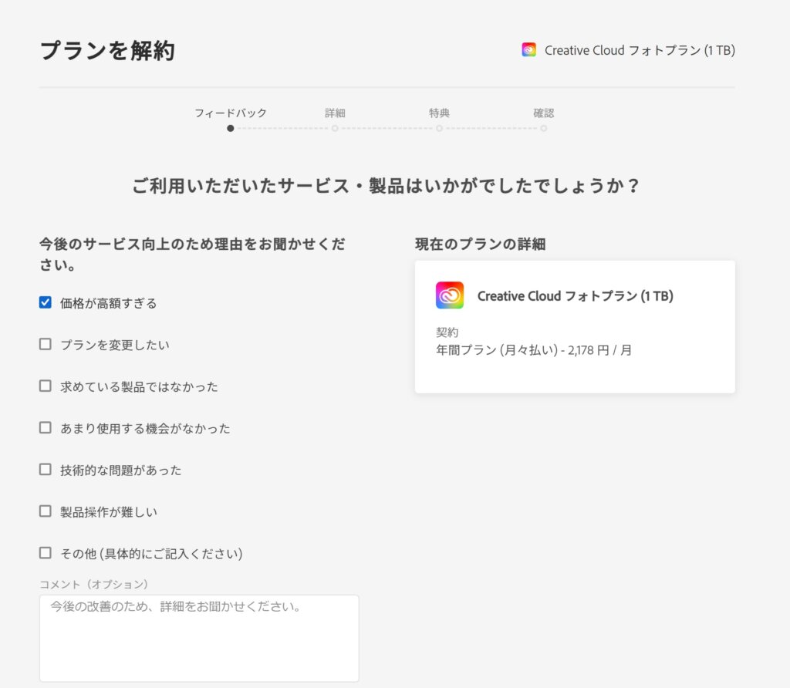The image size is (790, 688).
Task: Click the フィードバック progress dot
Action: click(x=230, y=129)
